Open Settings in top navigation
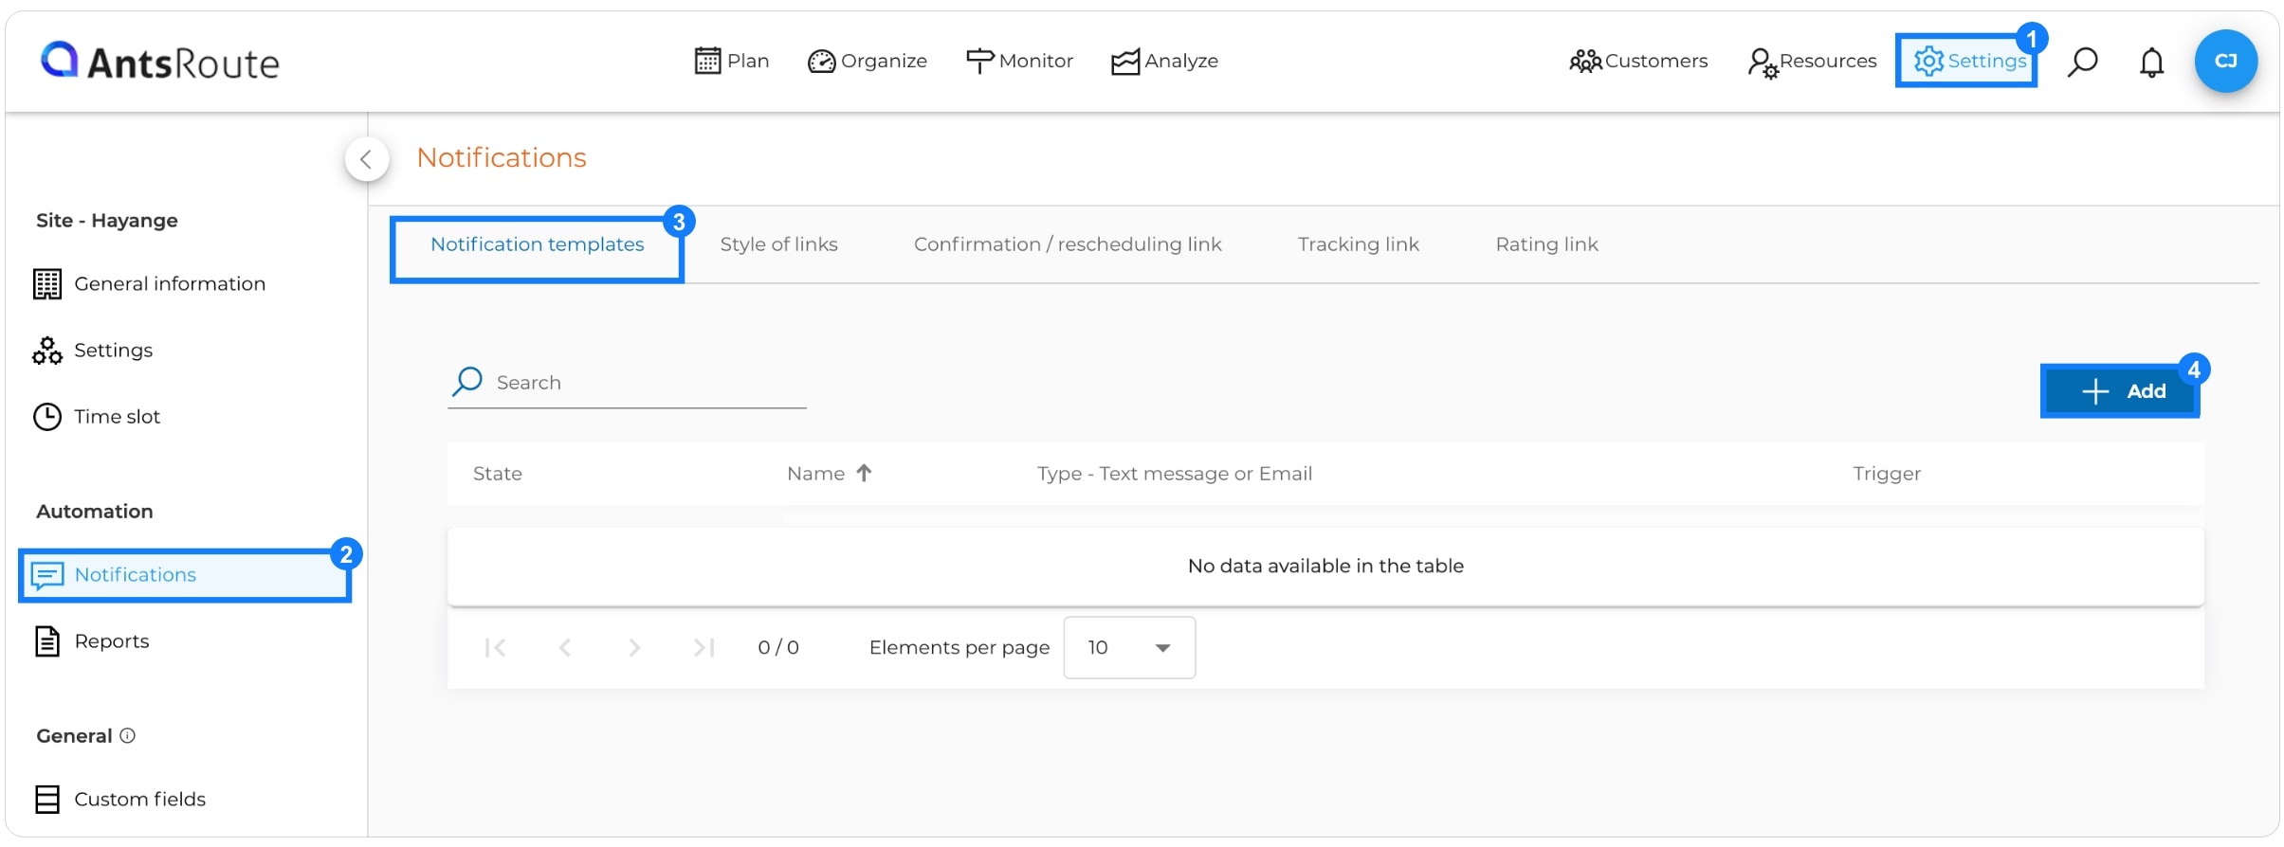Screen dimensions: 2284x847 (x=1969, y=61)
